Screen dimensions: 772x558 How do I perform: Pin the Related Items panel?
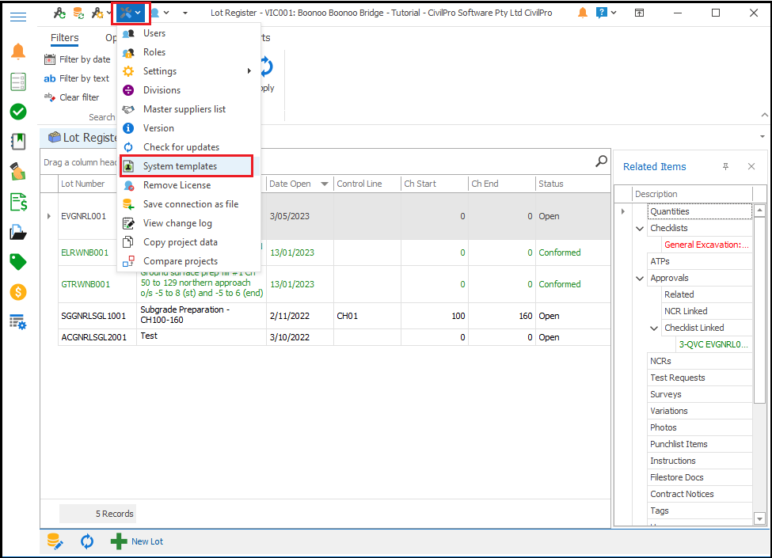(725, 166)
